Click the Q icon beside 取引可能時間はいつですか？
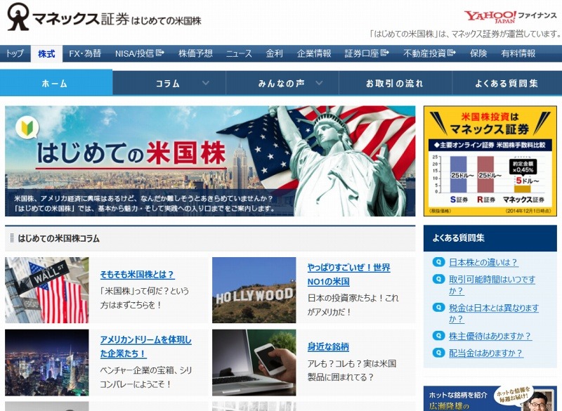Image resolution: width=562 pixels, height=411 pixels. [438, 279]
